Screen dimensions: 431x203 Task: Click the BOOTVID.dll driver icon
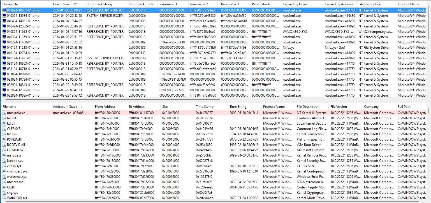point(4,144)
